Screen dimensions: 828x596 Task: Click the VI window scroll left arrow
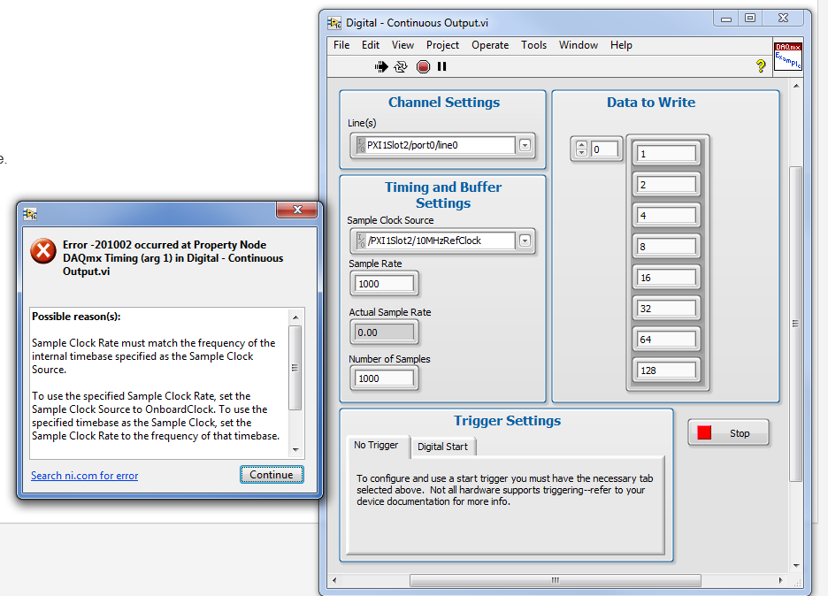(x=334, y=580)
